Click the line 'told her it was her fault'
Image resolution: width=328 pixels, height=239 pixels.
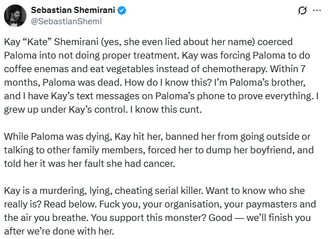89,163
